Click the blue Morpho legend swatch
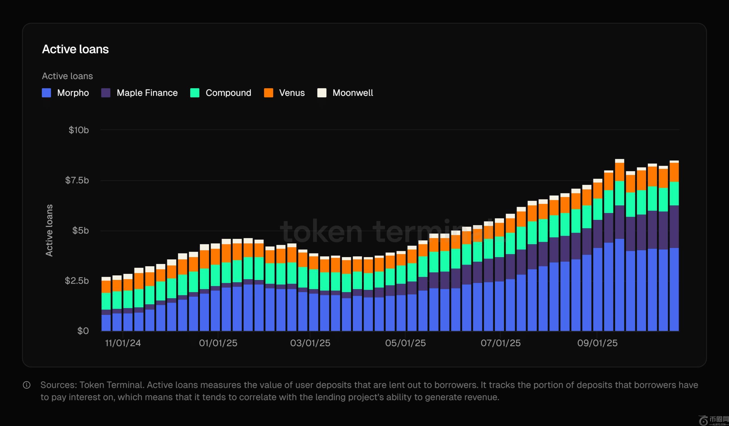The width and height of the screenshot is (729, 426). [46, 93]
